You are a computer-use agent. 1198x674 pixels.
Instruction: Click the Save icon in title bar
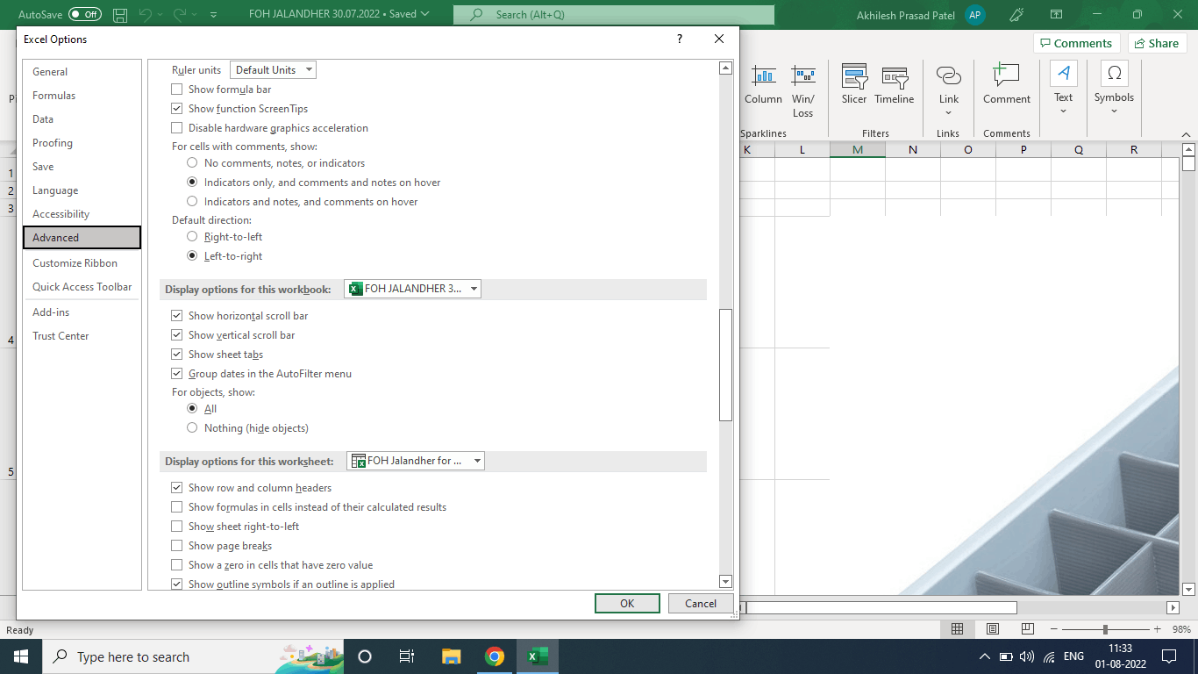(x=120, y=15)
